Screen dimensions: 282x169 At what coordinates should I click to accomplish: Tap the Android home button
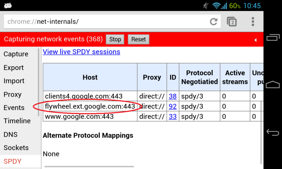click(272, 84)
